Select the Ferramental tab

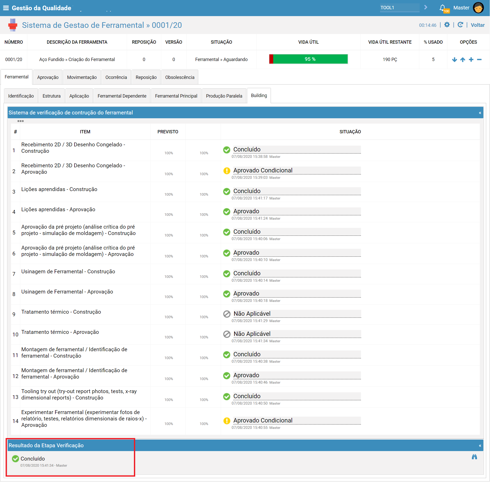[17, 77]
